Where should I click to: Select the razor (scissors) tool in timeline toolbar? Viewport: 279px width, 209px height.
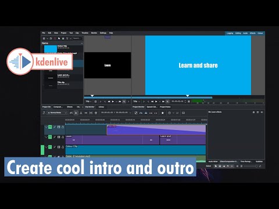click(x=81, y=113)
